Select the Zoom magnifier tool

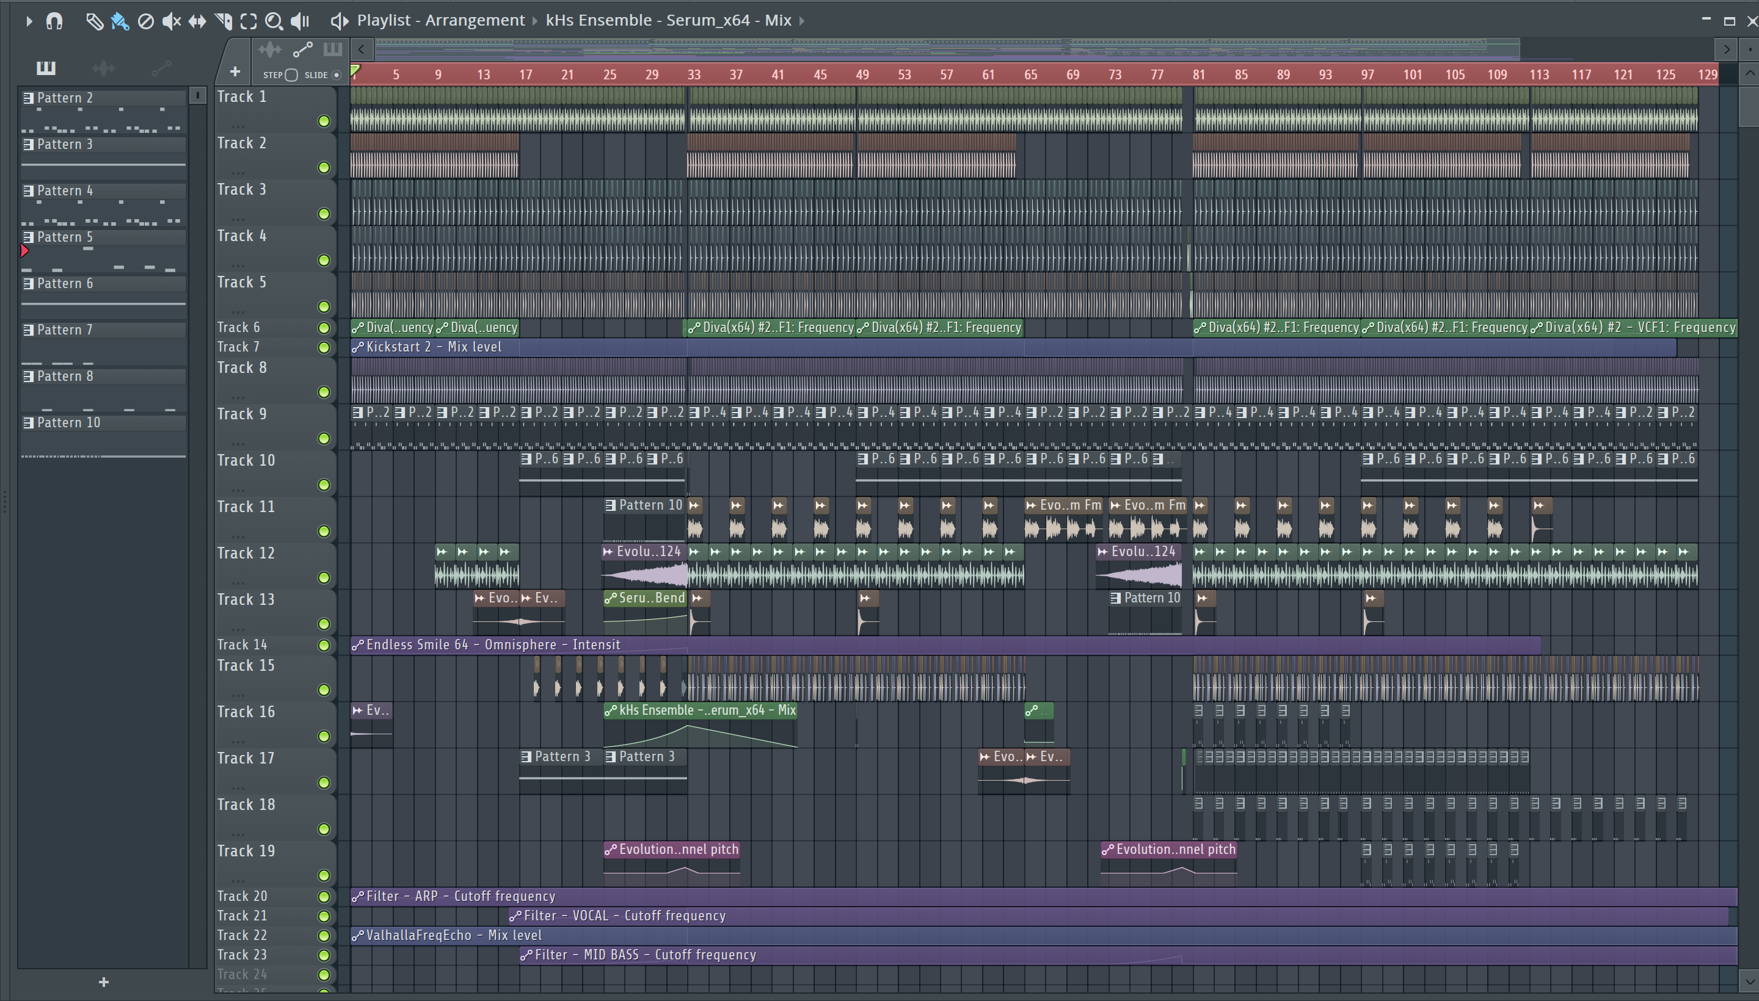click(274, 21)
